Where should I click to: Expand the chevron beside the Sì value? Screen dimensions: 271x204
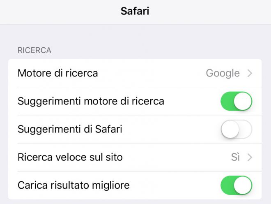click(x=250, y=158)
